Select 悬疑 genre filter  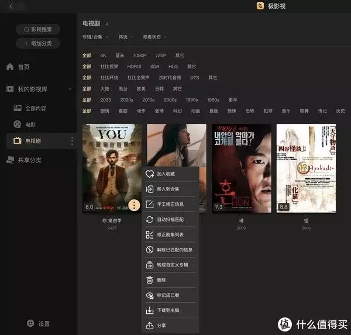(214, 110)
